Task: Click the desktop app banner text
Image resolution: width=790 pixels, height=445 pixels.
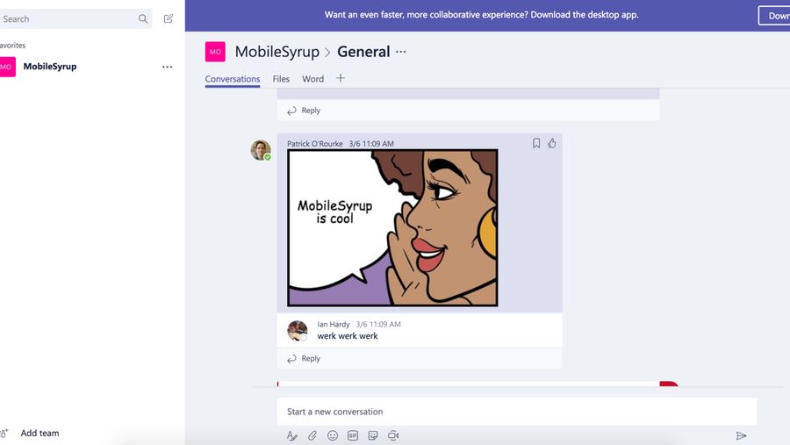Action: (481, 15)
